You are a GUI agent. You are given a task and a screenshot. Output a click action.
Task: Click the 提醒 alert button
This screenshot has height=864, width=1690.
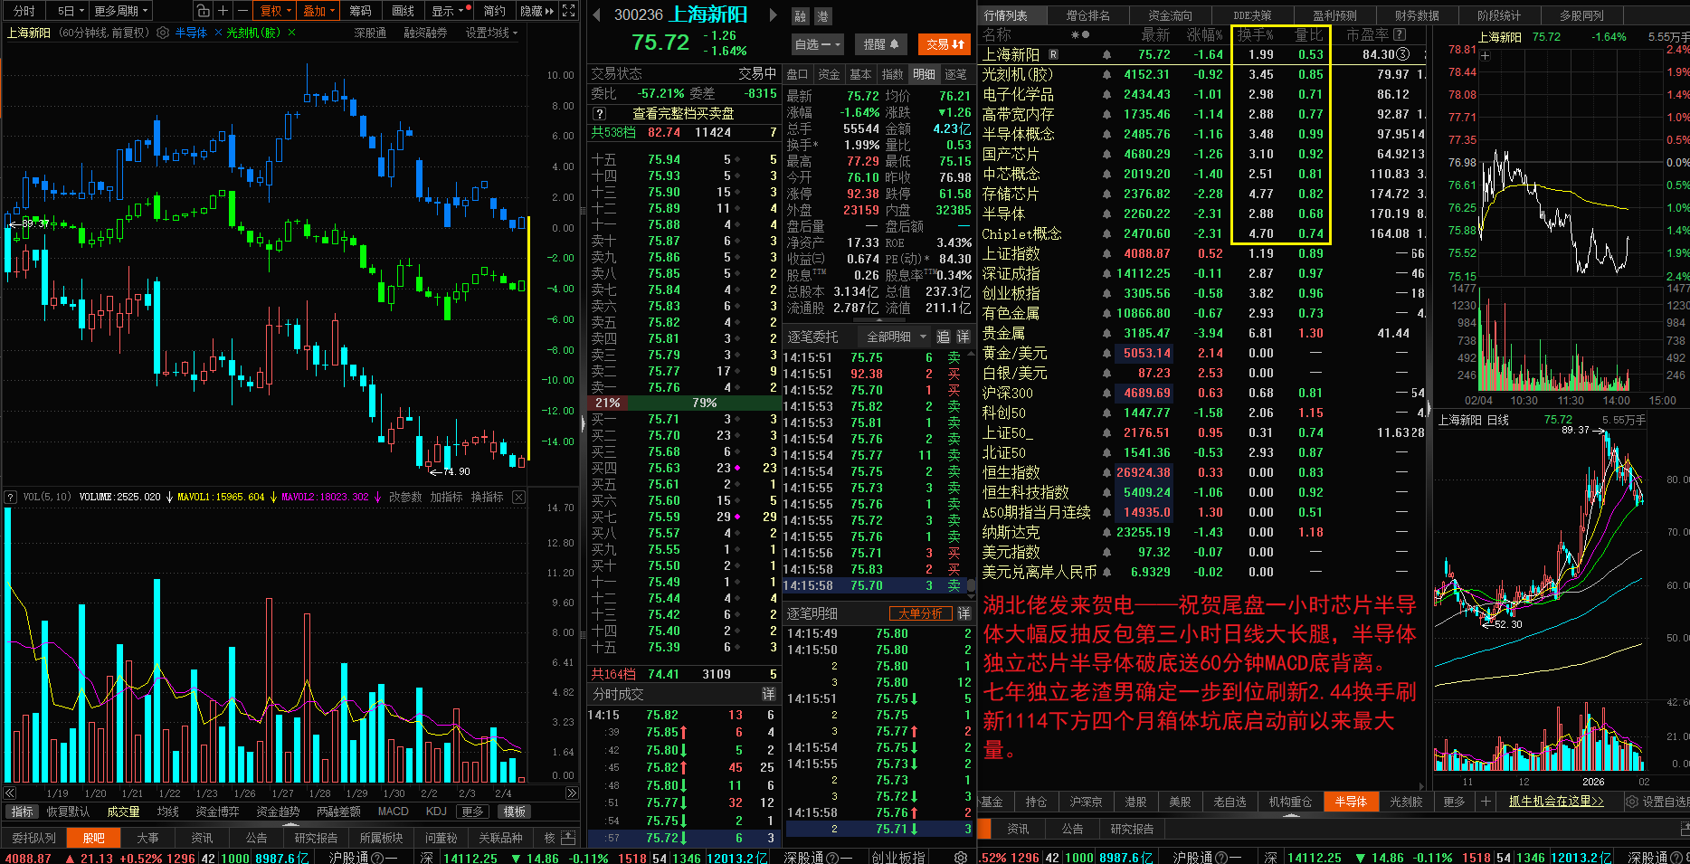pyautogui.click(x=881, y=43)
